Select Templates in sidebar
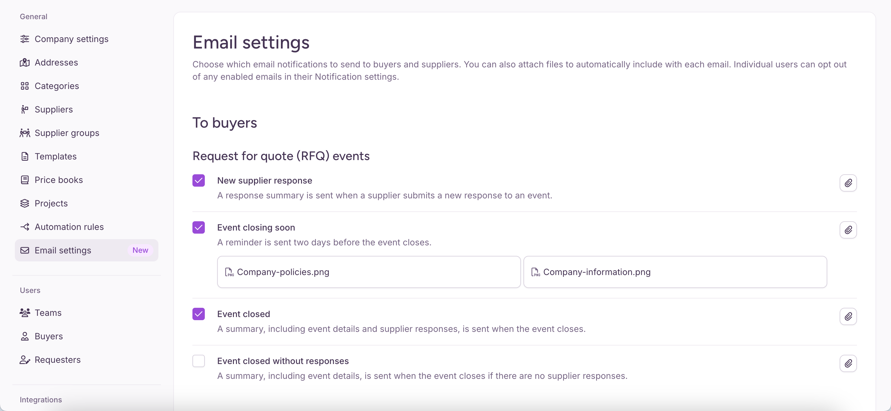Image resolution: width=891 pixels, height=411 pixels. [x=87, y=156]
